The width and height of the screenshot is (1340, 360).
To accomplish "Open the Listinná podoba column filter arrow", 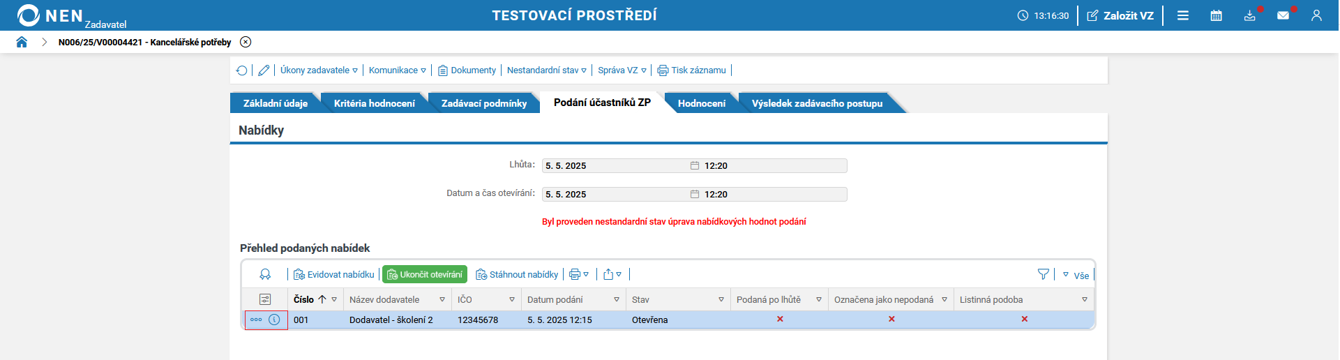I will 1085,300.
